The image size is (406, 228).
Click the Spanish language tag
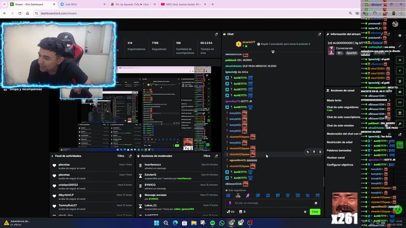351,53
